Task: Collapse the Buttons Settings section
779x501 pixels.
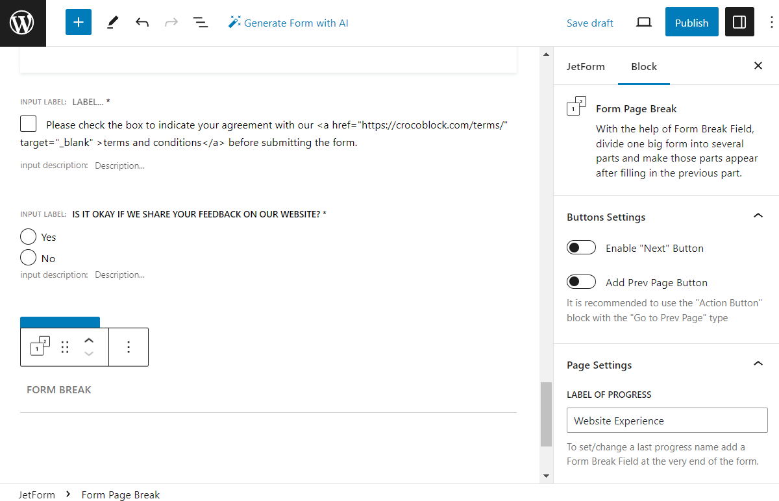Action: coord(758,215)
